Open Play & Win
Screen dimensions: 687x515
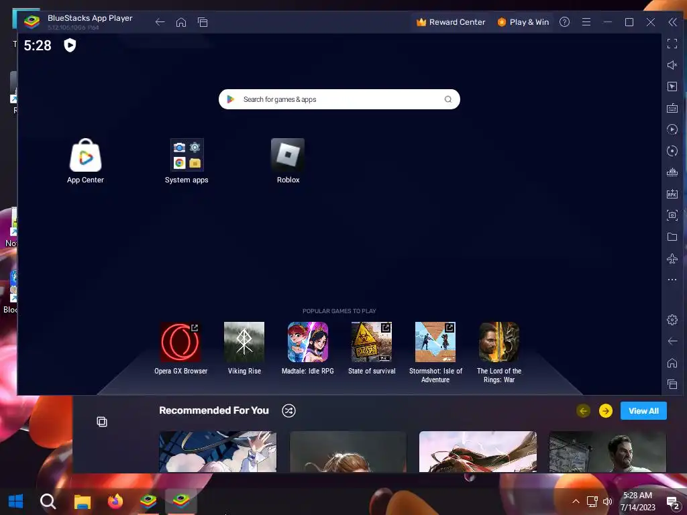(x=523, y=22)
